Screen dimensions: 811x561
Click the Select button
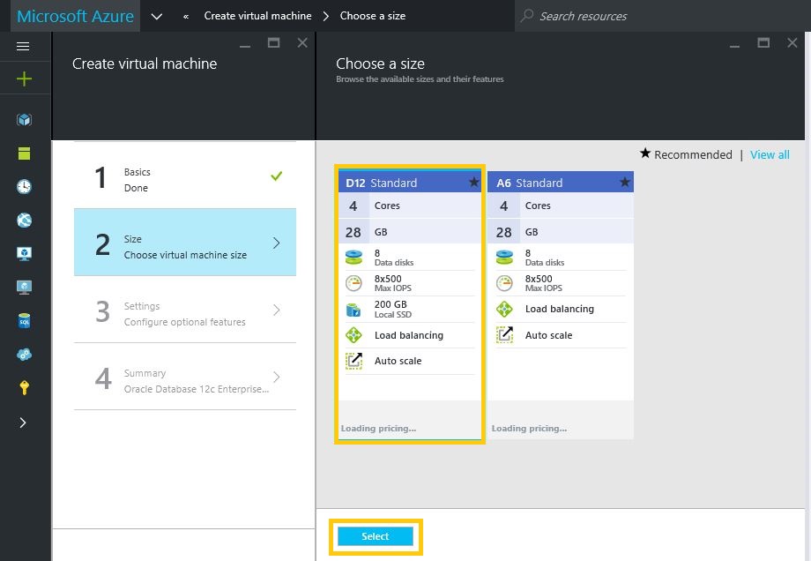point(376,536)
